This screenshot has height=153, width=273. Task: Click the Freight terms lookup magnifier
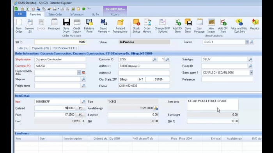[83, 86]
